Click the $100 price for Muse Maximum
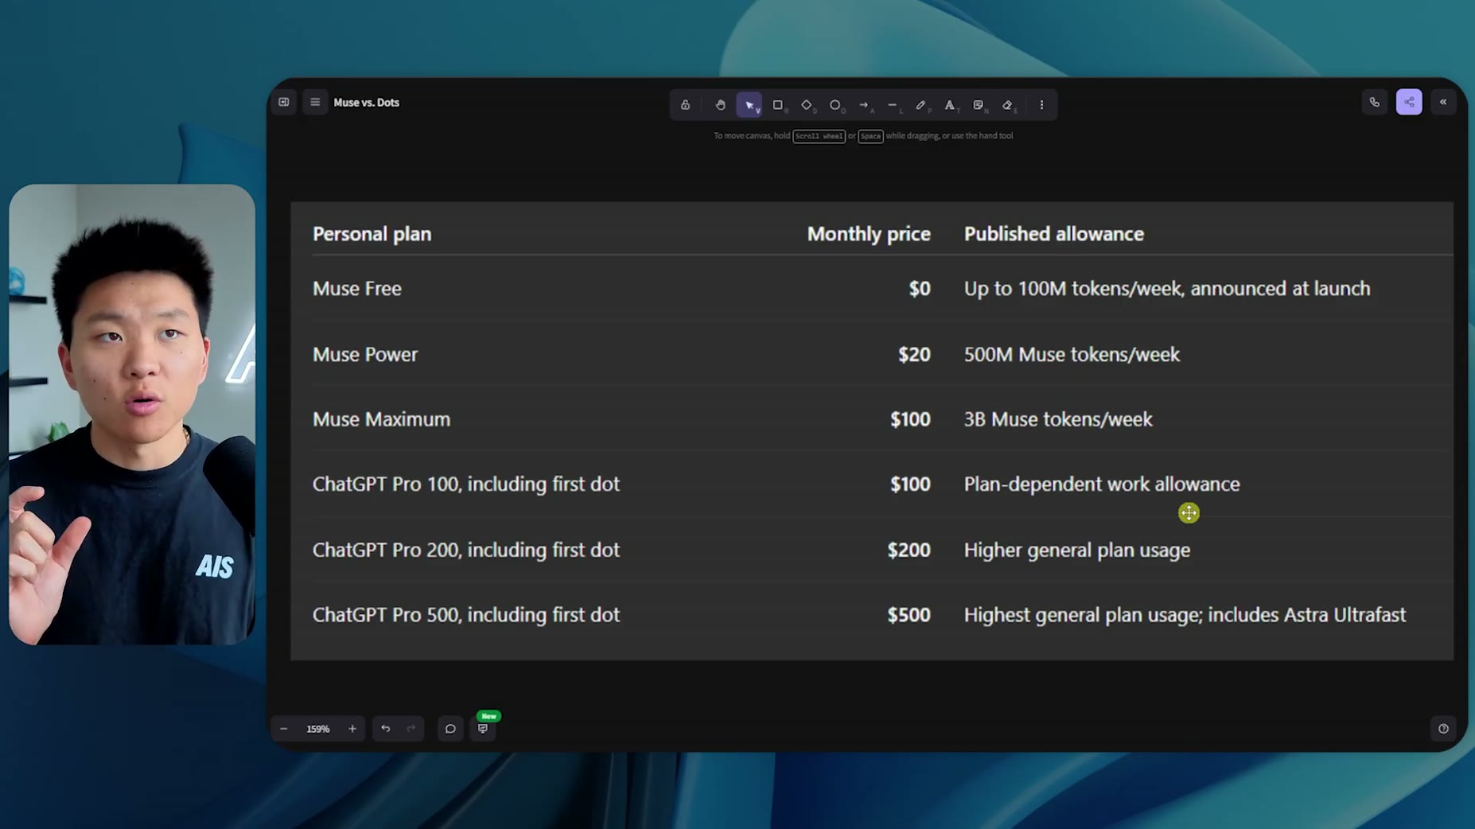 pyautogui.click(x=910, y=419)
